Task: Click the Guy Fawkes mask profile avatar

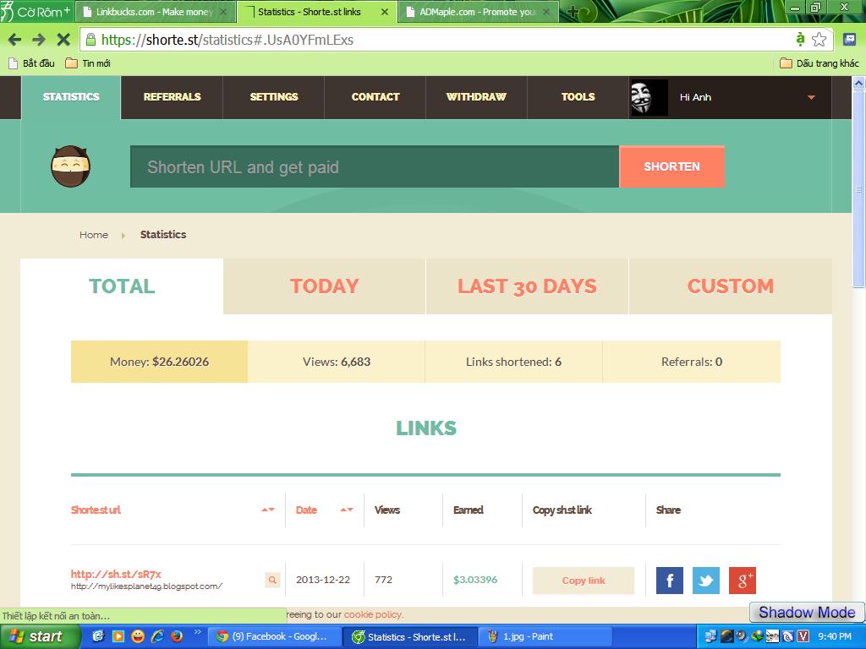Action: tap(649, 97)
